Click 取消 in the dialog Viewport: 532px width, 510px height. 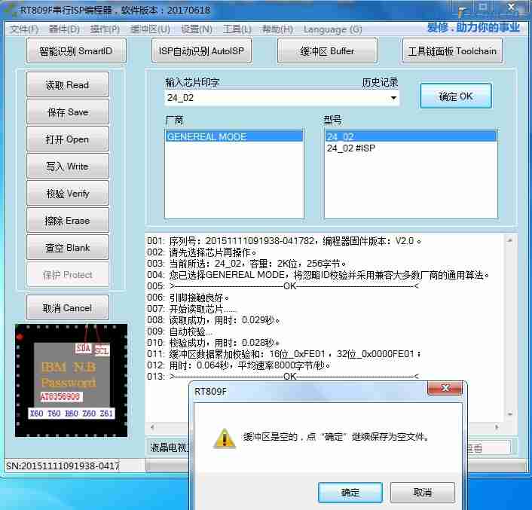click(423, 492)
